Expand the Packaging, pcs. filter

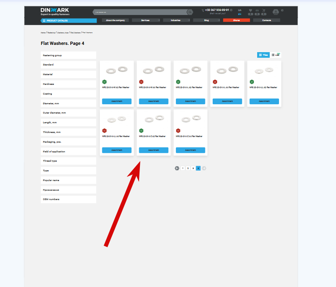[x=68, y=142]
